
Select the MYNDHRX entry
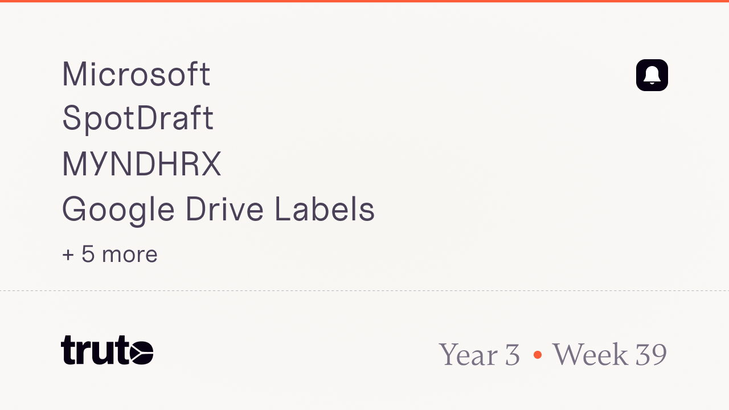[x=141, y=164]
